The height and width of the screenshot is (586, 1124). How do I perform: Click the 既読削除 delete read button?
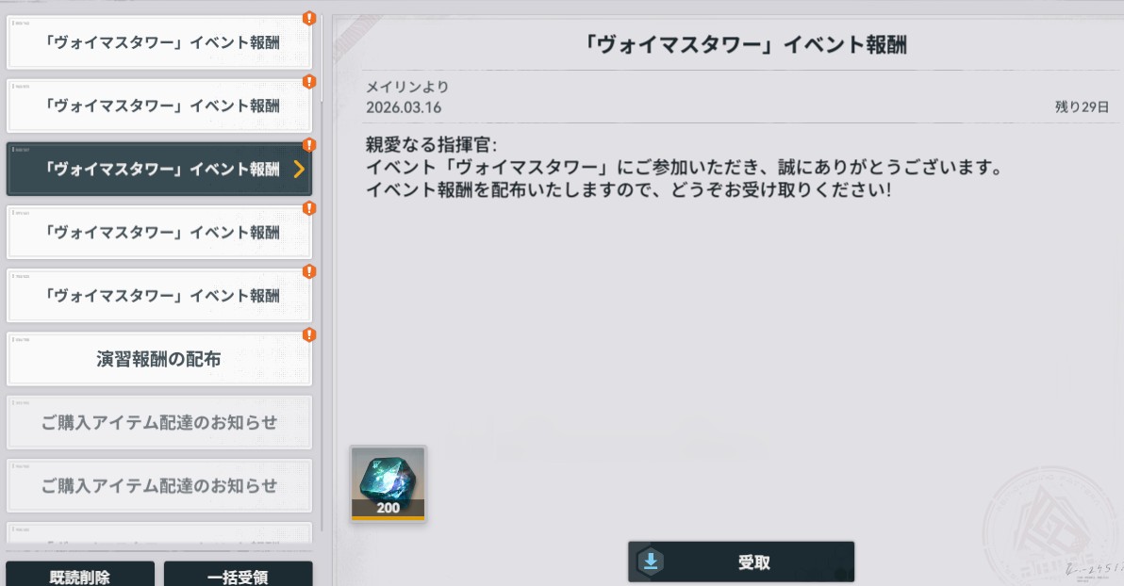[80, 575]
